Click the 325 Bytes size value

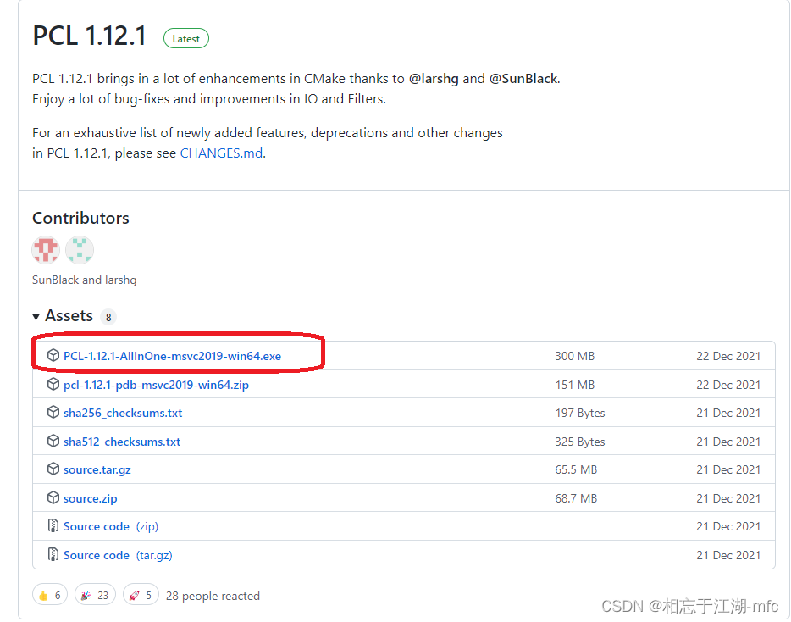580,442
